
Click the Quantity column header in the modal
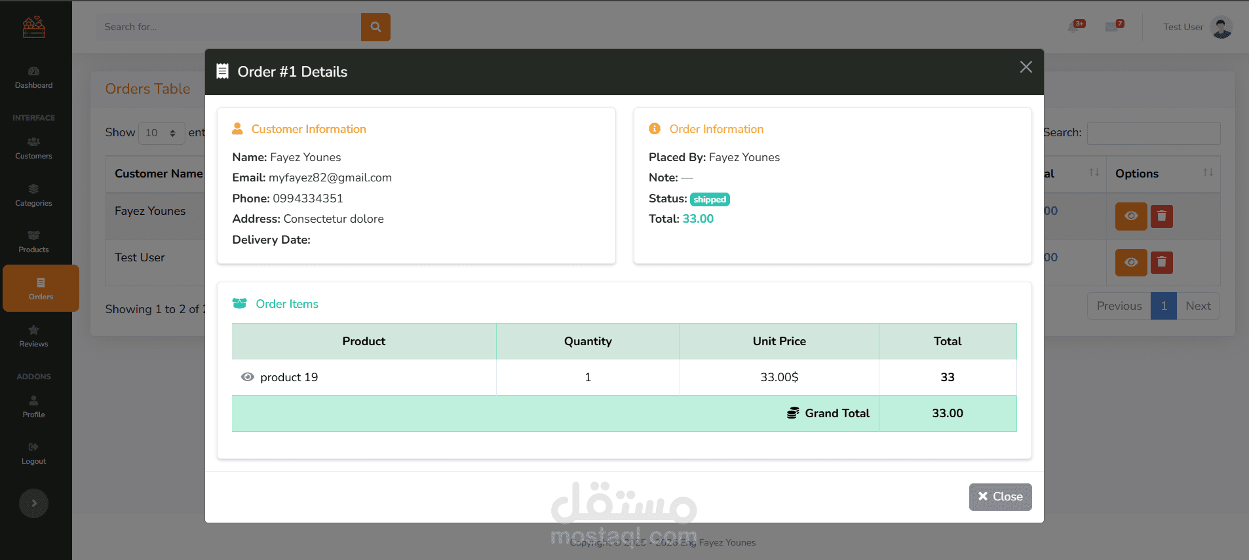588,341
